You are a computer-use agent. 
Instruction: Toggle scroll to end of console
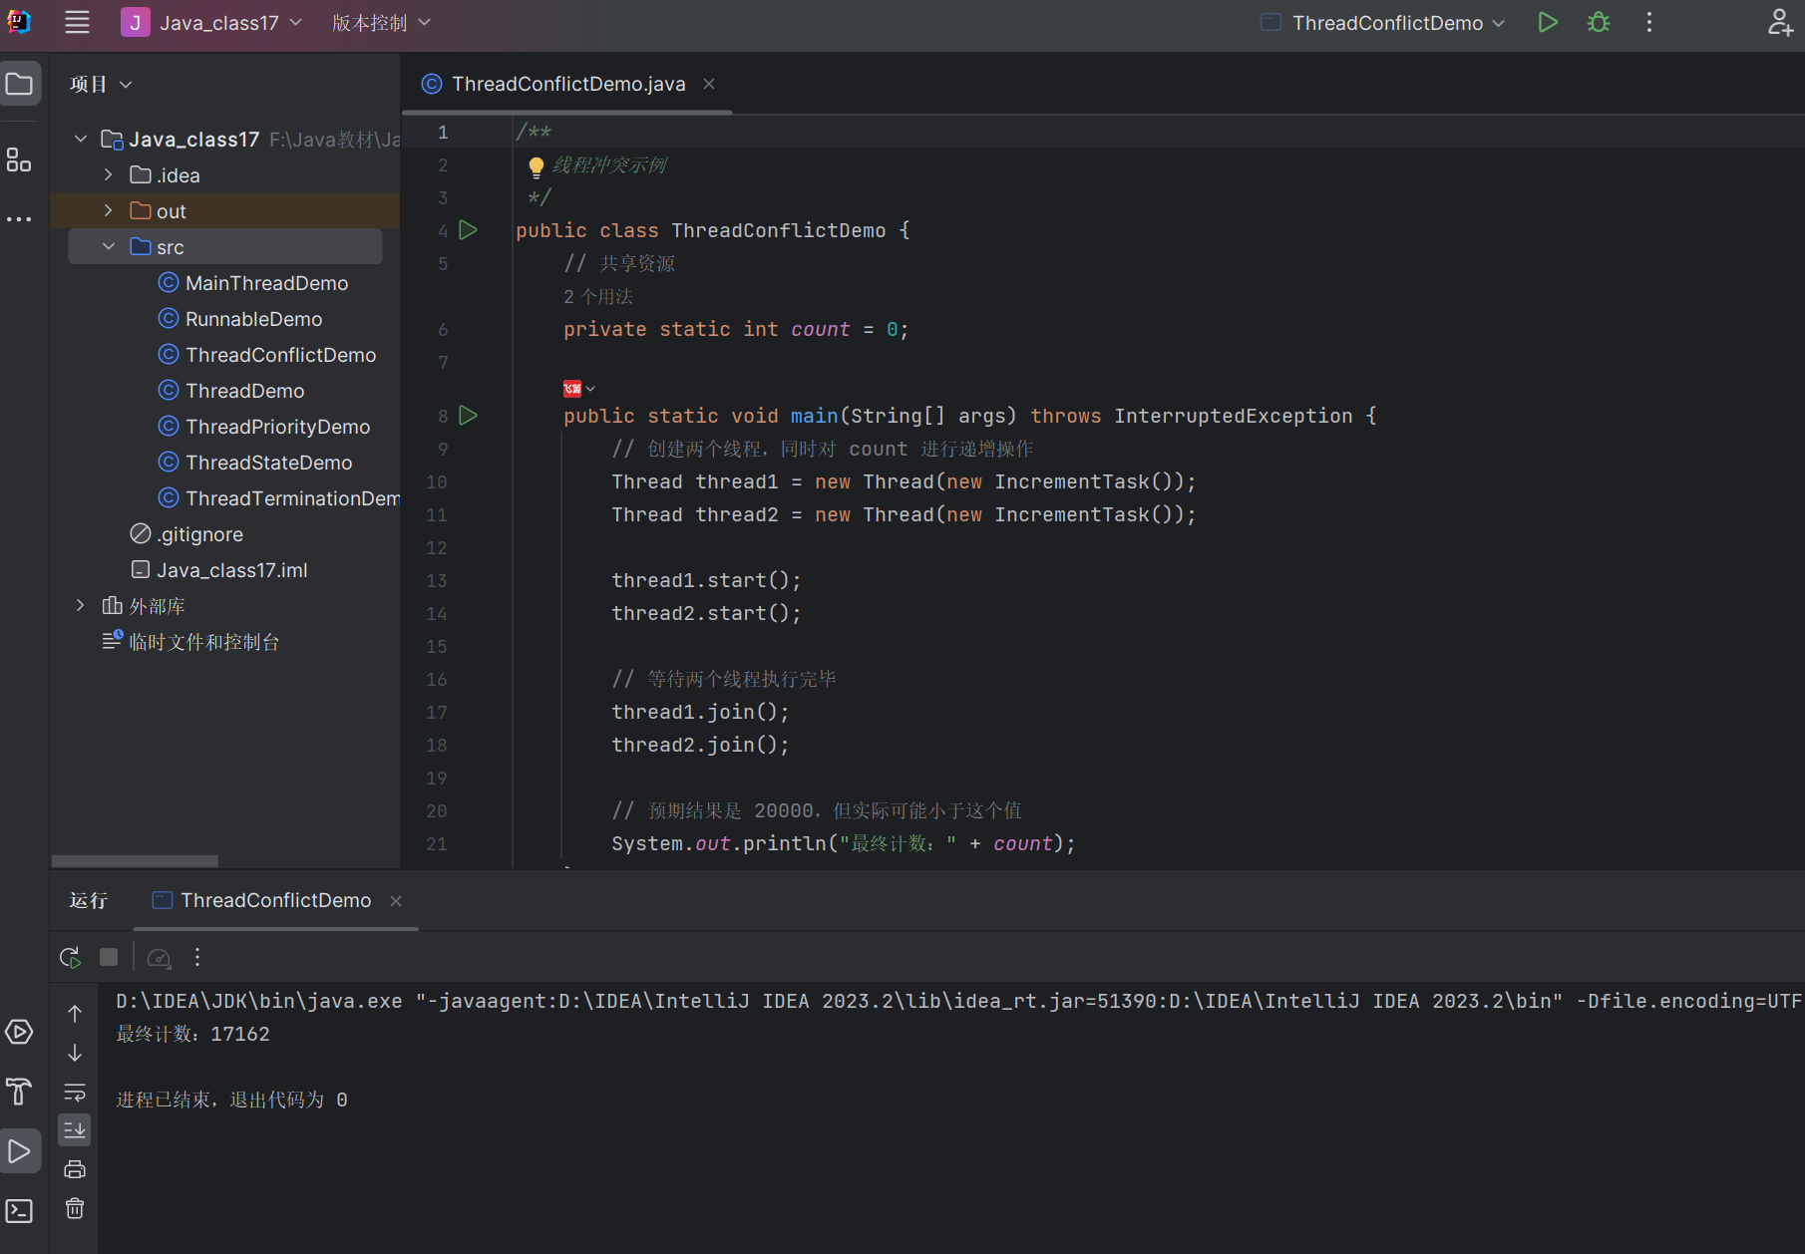pyautogui.click(x=75, y=1130)
